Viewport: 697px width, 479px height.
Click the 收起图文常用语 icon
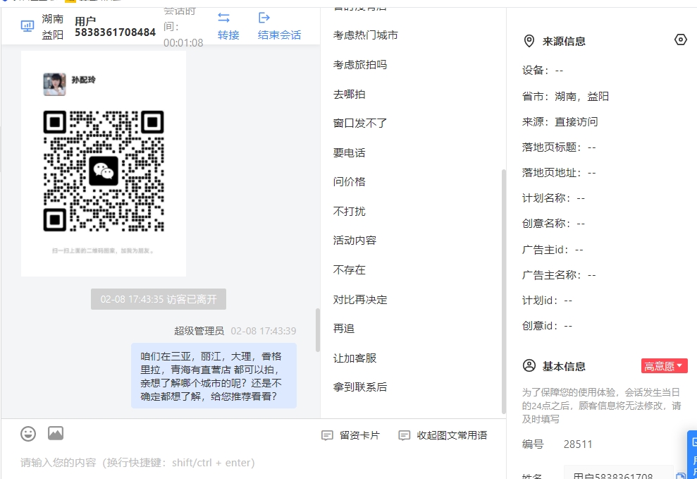click(x=404, y=435)
